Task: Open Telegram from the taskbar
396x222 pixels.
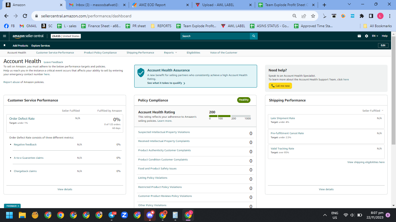Action: point(112,215)
